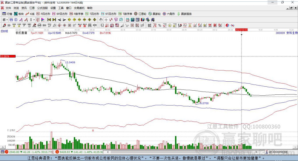Select the zigzag wave line tool
298x161 pixels.
(127, 26)
